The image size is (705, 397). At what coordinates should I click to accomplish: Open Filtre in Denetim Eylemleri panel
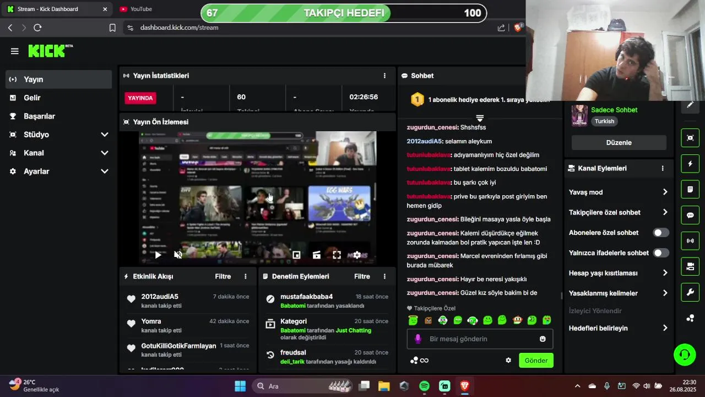pyautogui.click(x=362, y=276)
